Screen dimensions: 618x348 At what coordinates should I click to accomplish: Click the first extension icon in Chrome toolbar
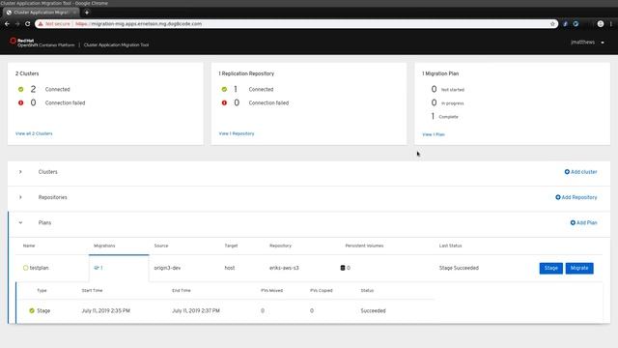(x=565, y=24)
